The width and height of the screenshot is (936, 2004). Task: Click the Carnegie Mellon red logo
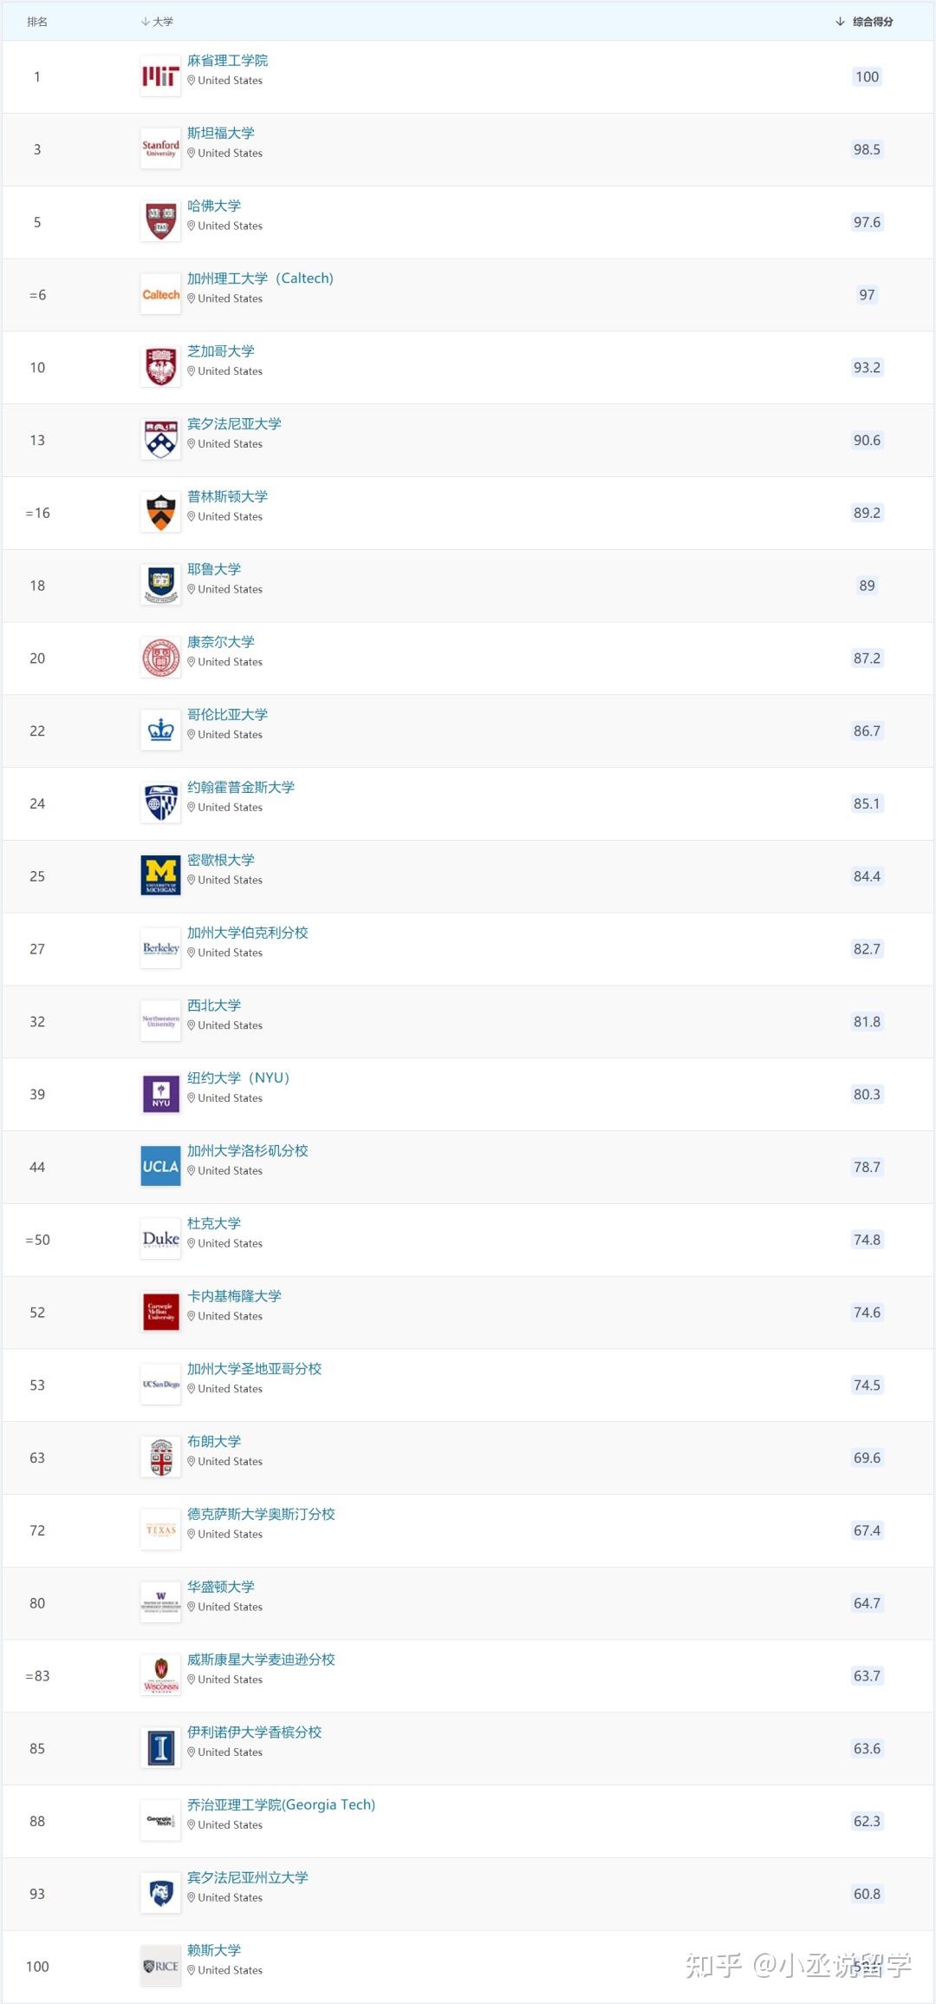[x=160, y=1313]
